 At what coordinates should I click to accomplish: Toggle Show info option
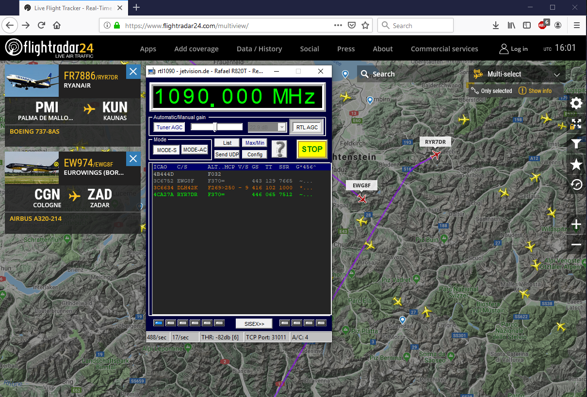(535, 91)
